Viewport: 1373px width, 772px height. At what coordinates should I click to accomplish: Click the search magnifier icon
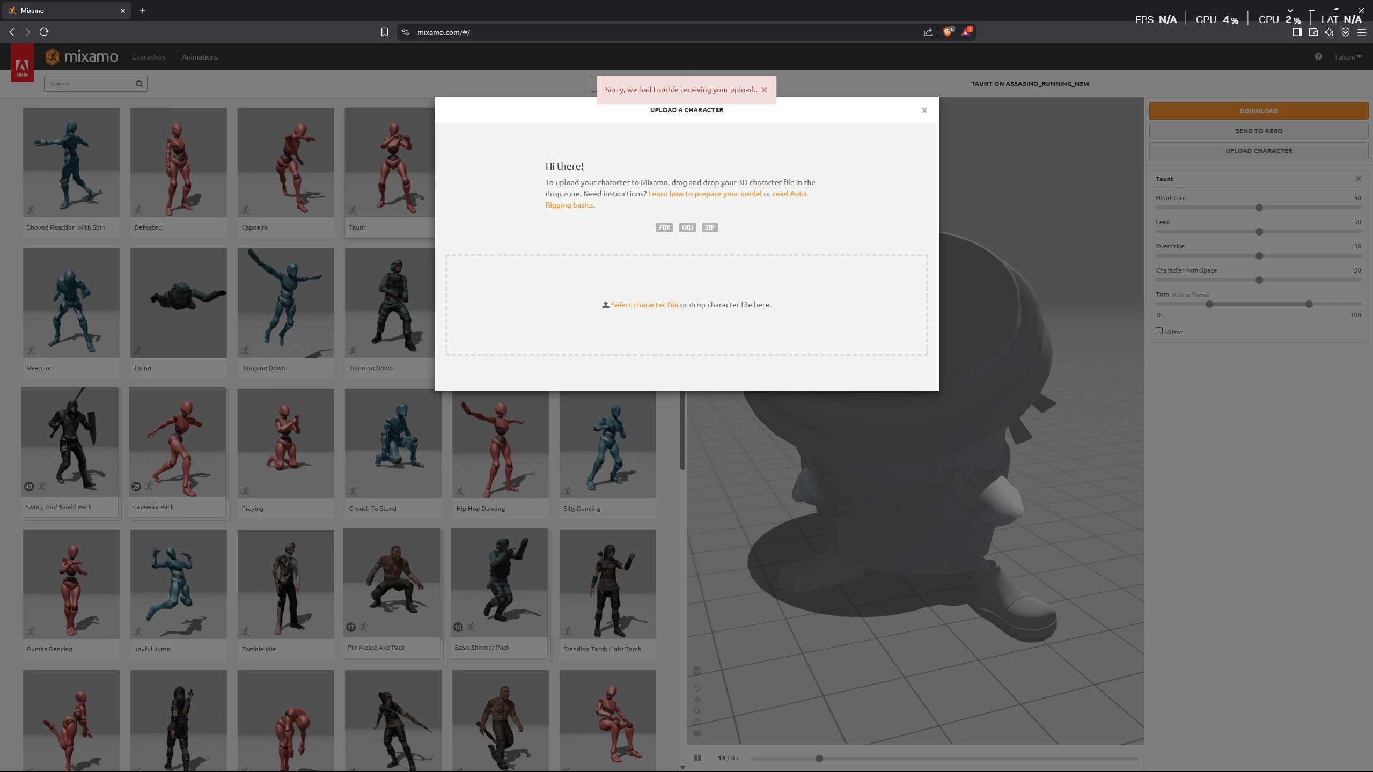[139, 84]
